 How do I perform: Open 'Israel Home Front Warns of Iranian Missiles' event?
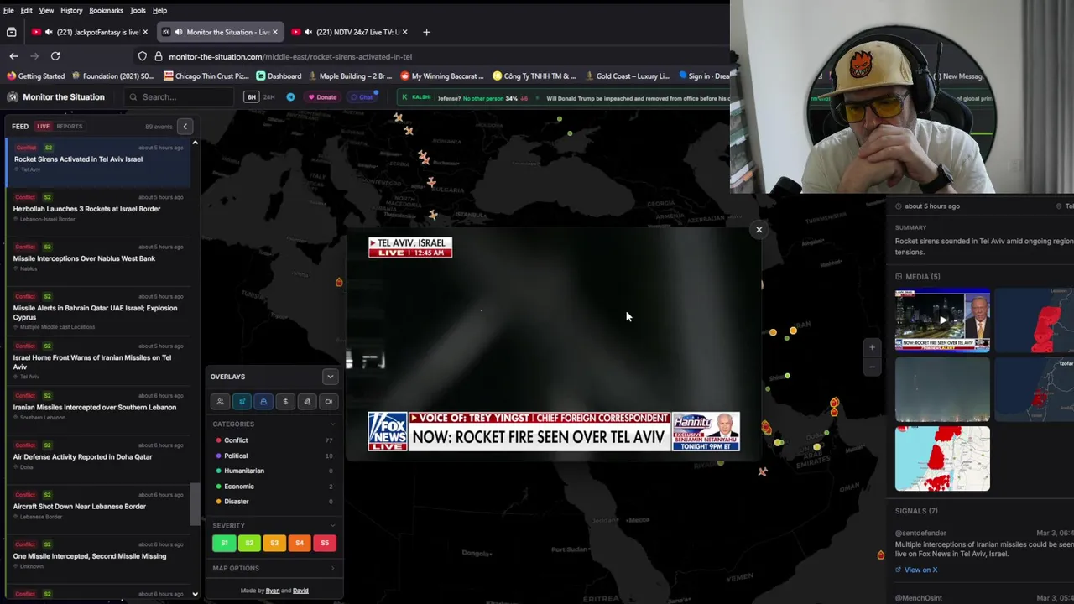[98, 362]
